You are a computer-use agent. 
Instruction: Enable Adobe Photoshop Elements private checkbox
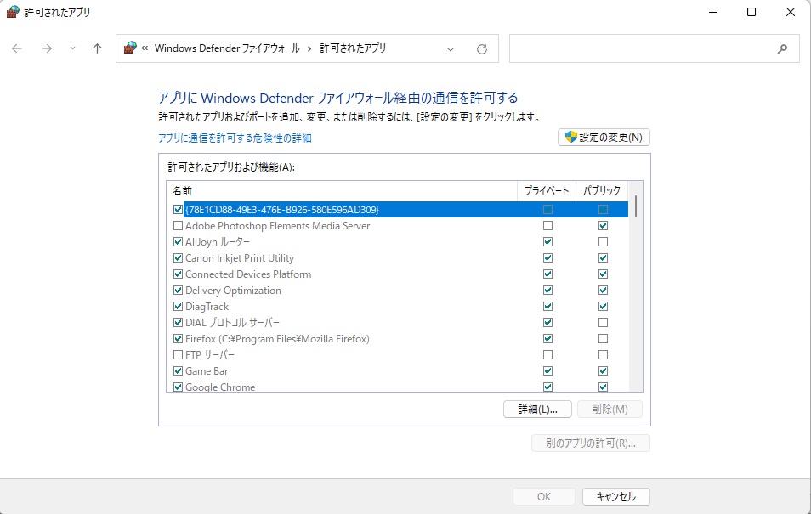[x=547, y=225]
